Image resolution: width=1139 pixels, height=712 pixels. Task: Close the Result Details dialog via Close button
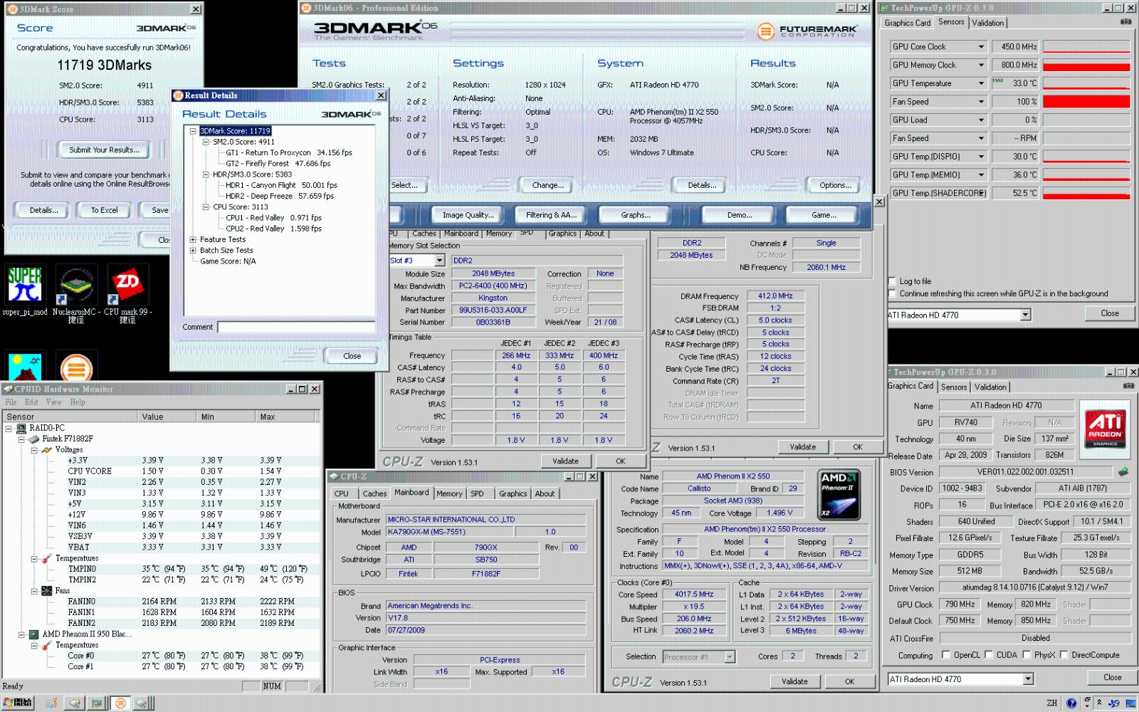coord(352,356)
